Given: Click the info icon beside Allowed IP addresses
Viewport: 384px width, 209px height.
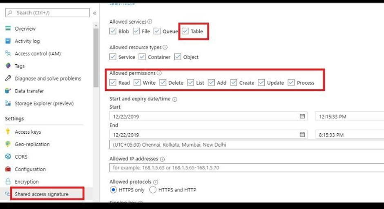Looking at the screenshot, I should point(162,159).
